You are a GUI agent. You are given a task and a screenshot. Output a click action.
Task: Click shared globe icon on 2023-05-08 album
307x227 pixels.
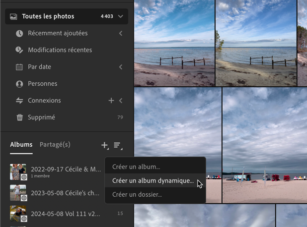point(24,198)
